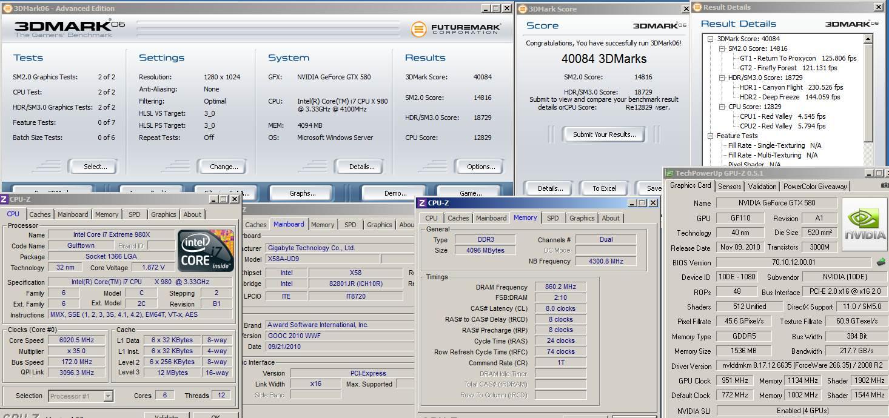Click the GPU Clock value 951 MHz
This screenshot has width=889, height=418.
pos(734,381)
